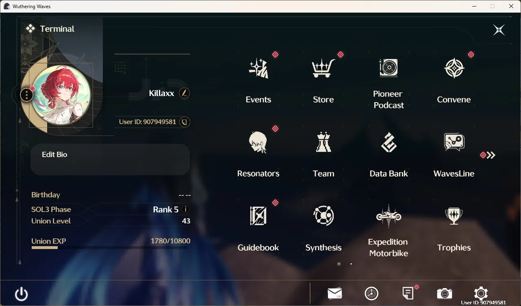This screenshot has width=521, height=306.
Task: Open the three-dot menu beside the avatar
Action: tap(26, 95)
